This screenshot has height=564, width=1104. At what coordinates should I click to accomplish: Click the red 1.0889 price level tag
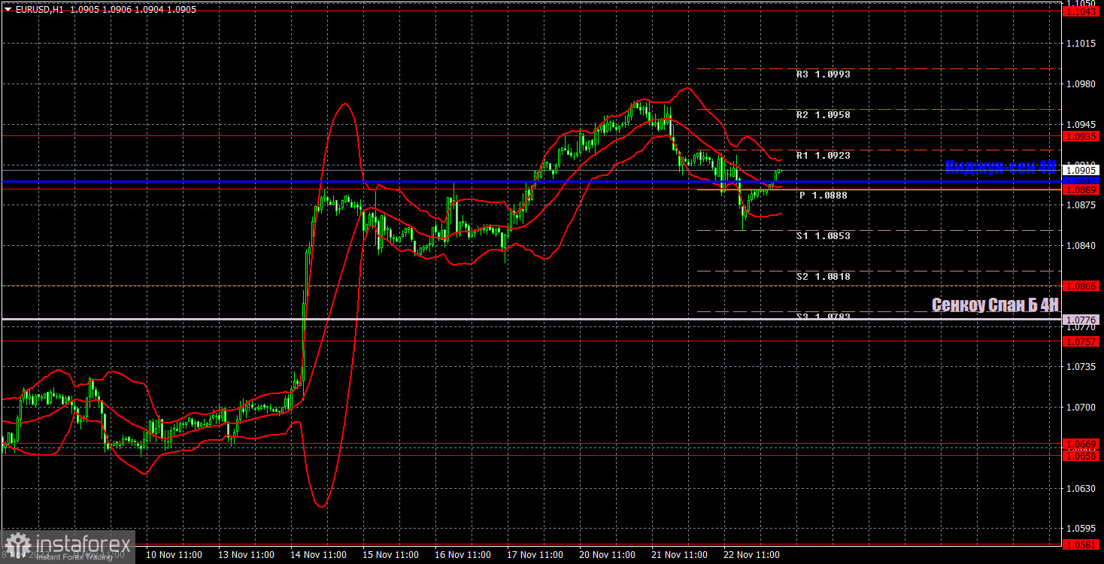coord(1083,190)
